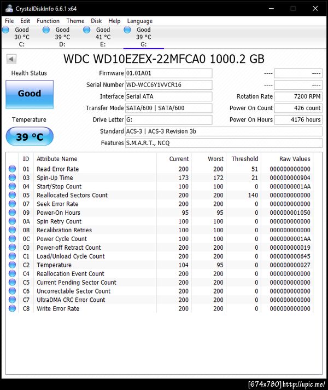Image resolution: width=328 pixels, height=390 pixels.
Task: Click the Raw Values column header
Action: (x=287, y=159)
